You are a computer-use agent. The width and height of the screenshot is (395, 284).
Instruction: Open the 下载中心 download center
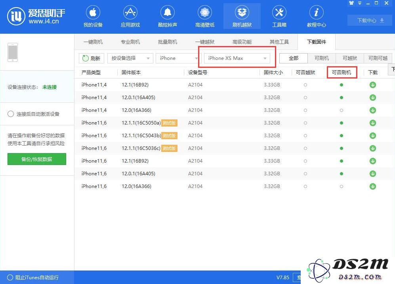370,21
